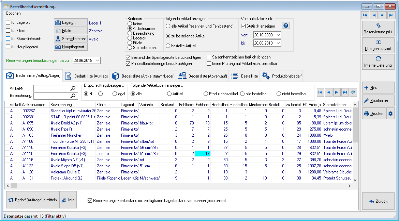399x221 pixels.
Task: Click horizontal scrollbar thumb of grid
Action: click(14, 186)
